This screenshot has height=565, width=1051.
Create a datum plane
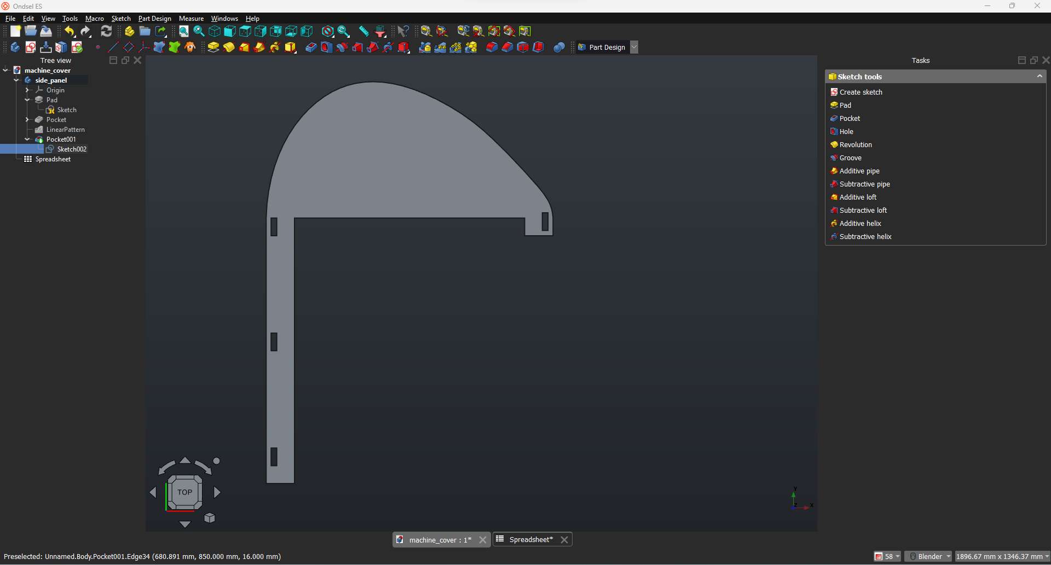(129, 48)
